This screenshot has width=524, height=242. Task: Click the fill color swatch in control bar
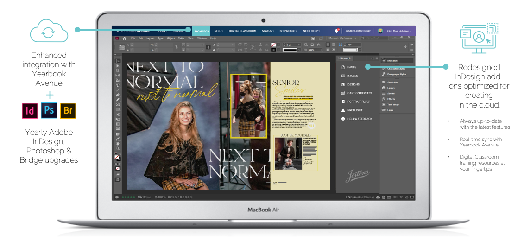(273, 45)
